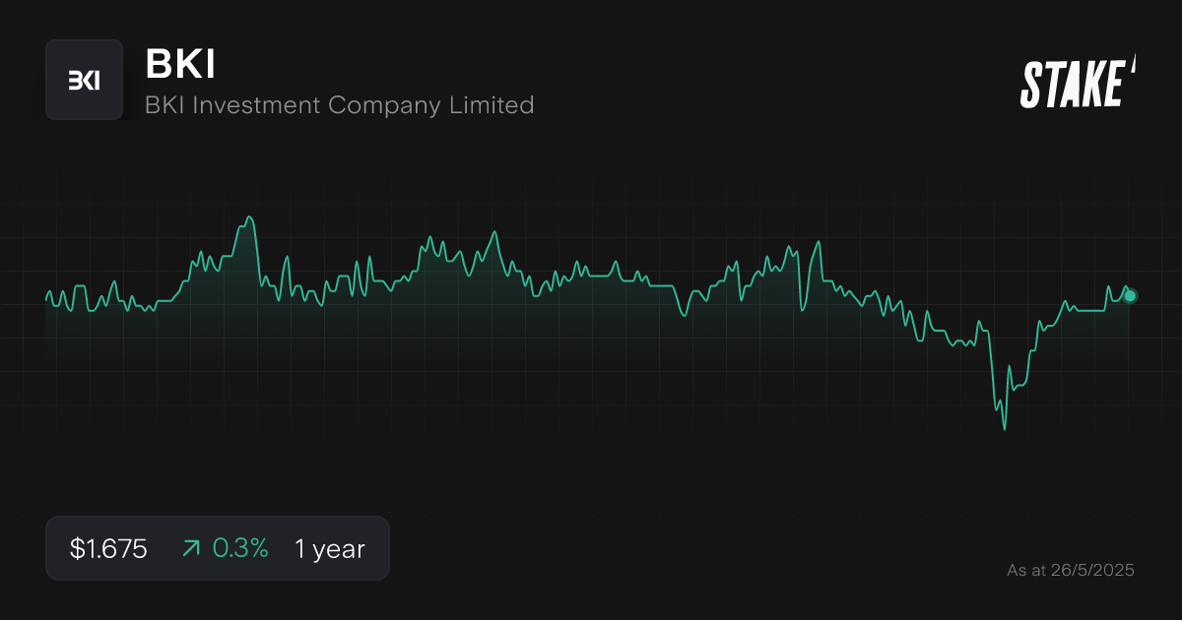This screenshot has width=1182, height=620.
Task: Select the dark rounded tile behind the BKI logo
Action: [x=85, y=80]
